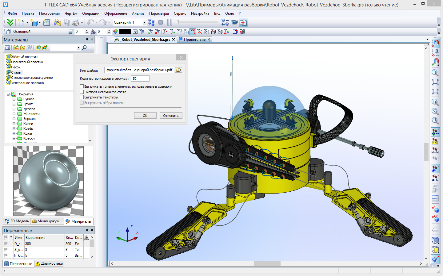Click the search magnifier in Materials panel

coord(84,48)
